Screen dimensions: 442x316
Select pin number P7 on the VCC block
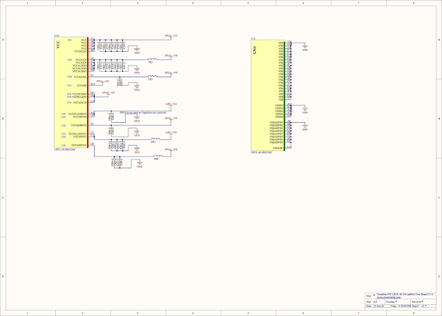92,75
